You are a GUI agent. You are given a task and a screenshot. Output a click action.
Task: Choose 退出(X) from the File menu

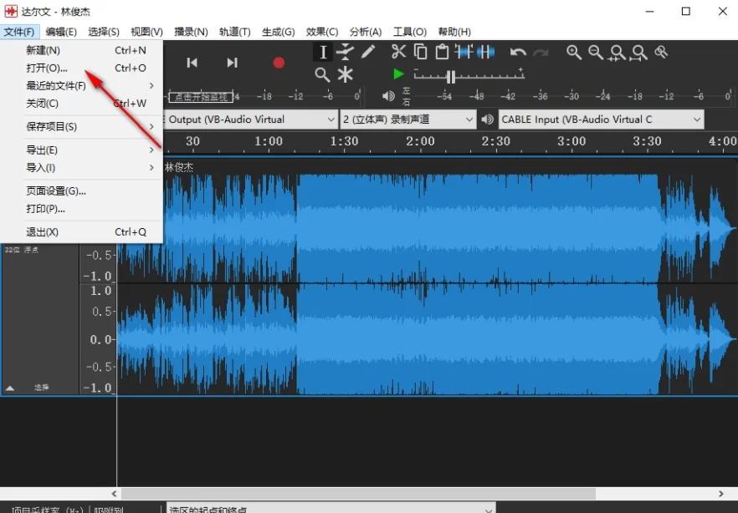82,232
